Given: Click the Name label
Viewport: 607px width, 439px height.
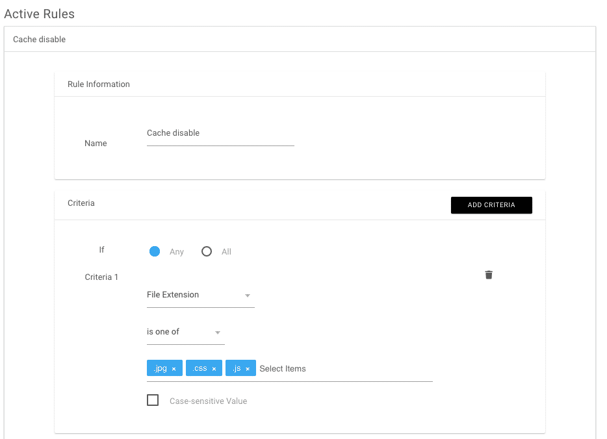Looking at the screenshot, I should click(x=96, y=143).
